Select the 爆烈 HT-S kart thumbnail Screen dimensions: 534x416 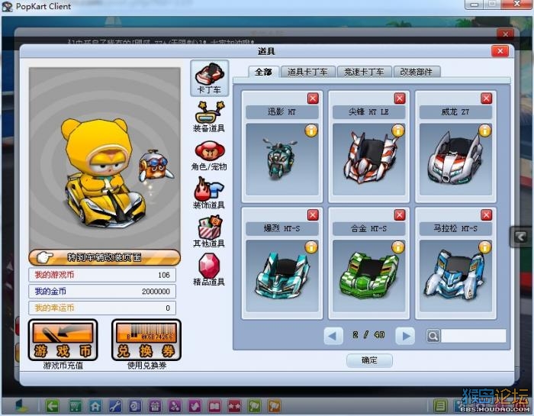click(x=282, y=276)
